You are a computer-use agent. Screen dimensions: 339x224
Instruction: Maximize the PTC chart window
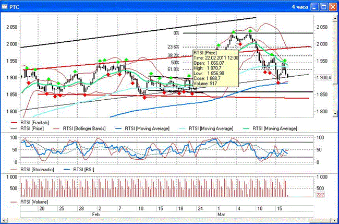coord(323,7)
